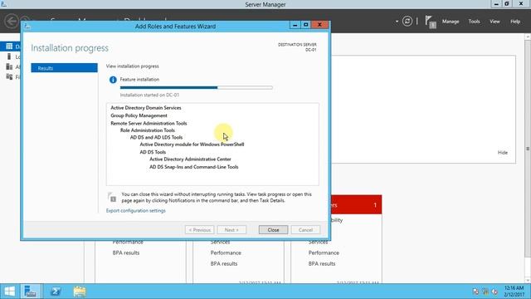Select the Results step in wizard

click(x=65, y=68)
